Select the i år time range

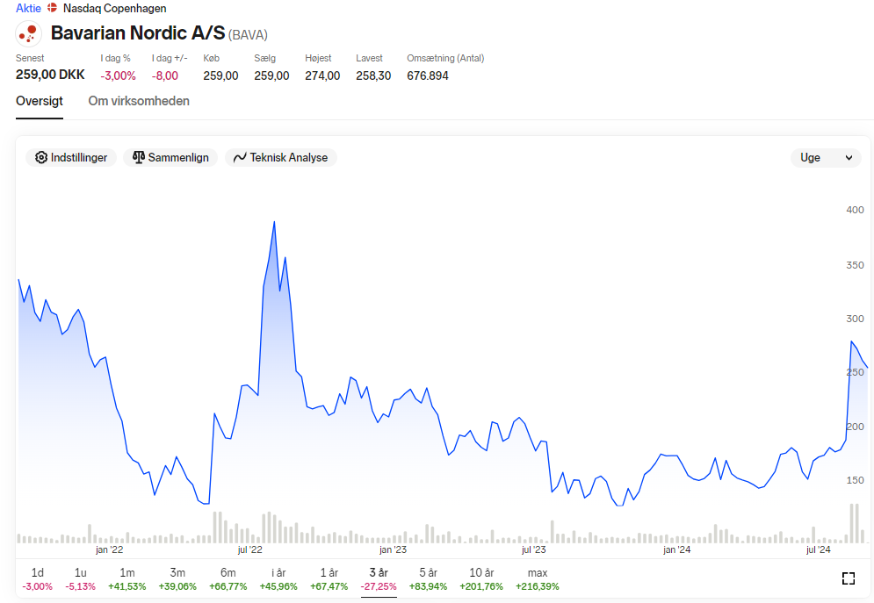click(x=278, y=579)
